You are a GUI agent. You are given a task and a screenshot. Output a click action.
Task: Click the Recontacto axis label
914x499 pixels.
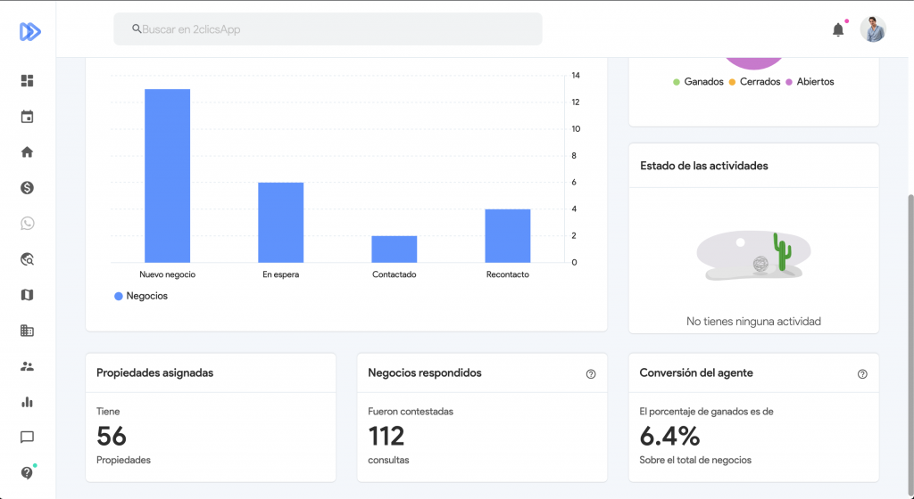point(508,274)
